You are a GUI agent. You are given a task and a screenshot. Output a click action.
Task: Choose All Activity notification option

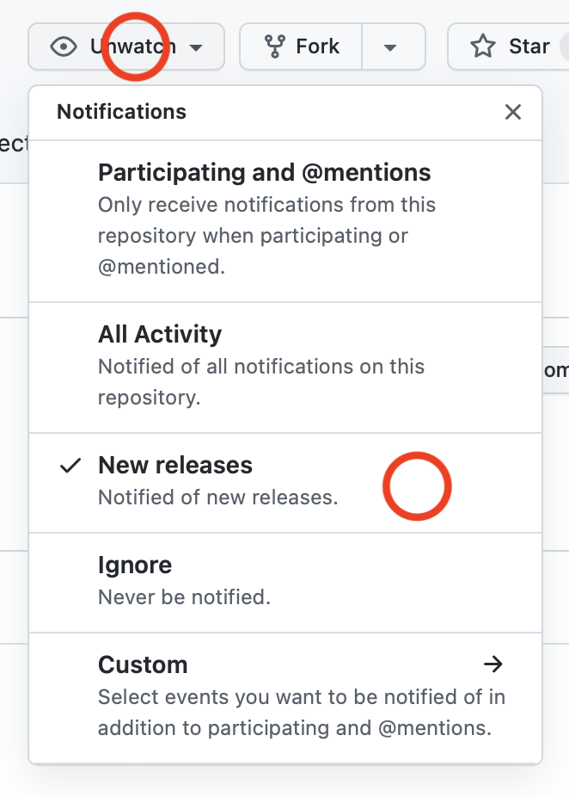click(160, 335)
